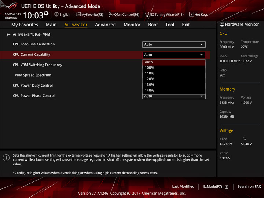
Task: Click the Hot Keys label
Action: [x=201, y=14]
